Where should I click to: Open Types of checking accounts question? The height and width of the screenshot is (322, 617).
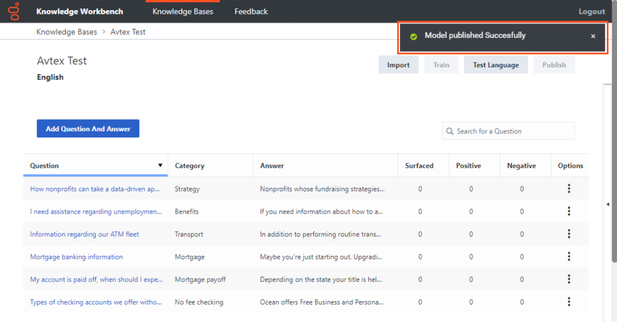96,302
